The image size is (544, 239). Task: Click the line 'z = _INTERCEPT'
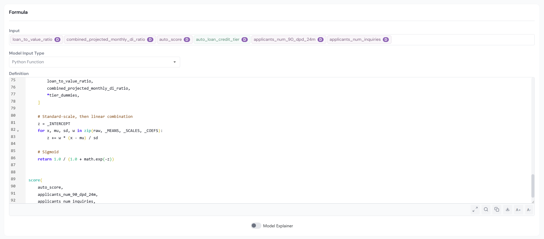click(54, 124)
